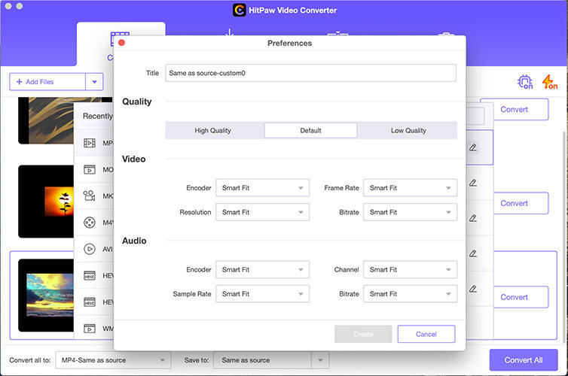Click the MOV format clapper icon

(x=90, y=169)
